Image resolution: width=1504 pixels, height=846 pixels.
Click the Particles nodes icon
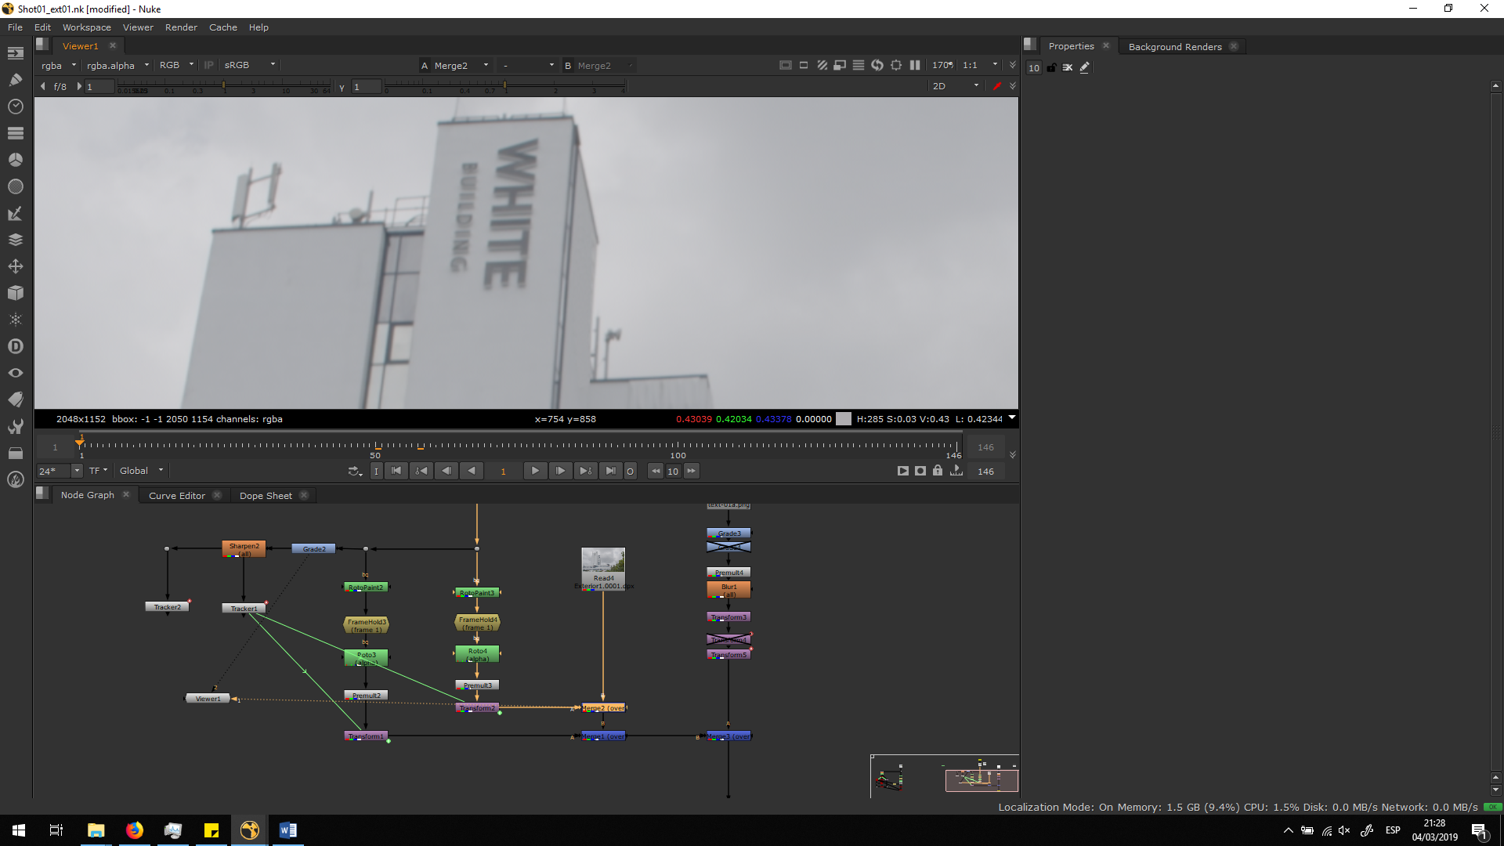click(x=15, y=320)
